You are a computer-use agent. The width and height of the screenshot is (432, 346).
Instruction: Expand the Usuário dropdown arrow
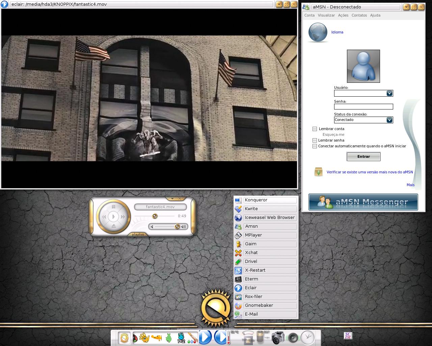click(389, 93)
